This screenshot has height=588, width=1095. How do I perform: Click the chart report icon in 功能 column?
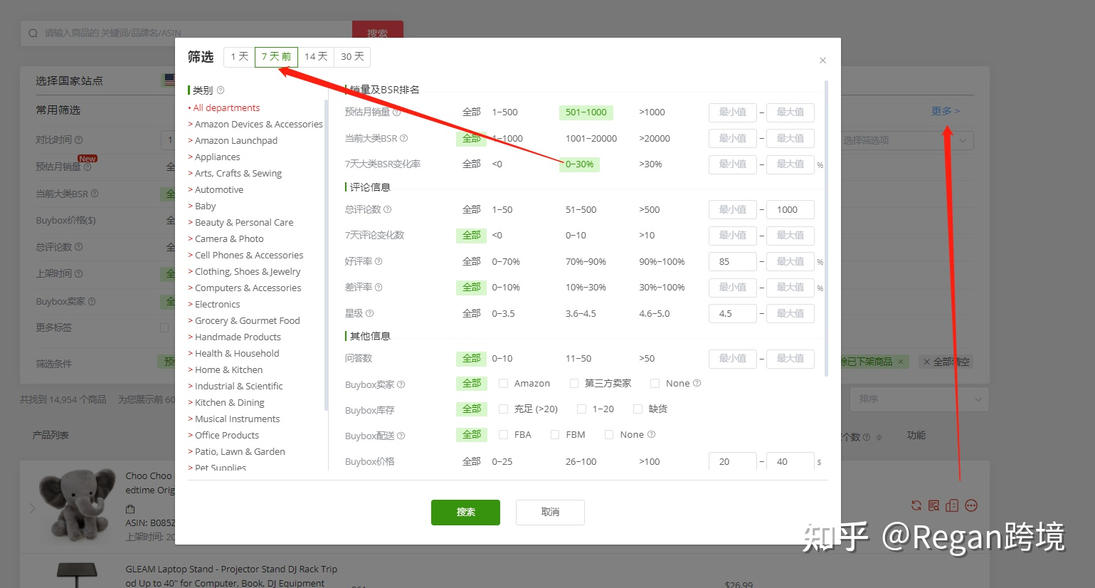pos(953,505)
